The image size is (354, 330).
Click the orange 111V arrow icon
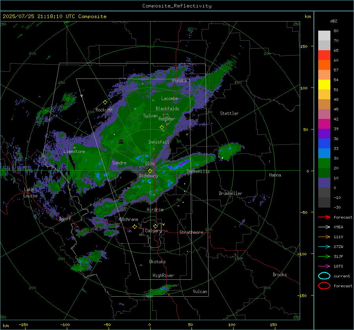pos(324,237)
